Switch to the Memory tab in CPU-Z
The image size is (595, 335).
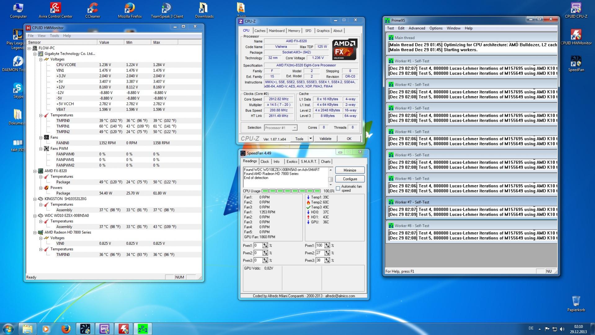pos(294,31)
